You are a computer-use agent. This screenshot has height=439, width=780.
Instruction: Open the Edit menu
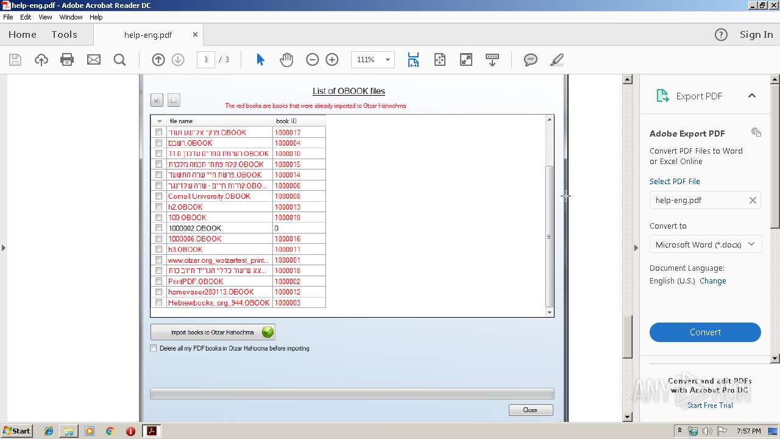coord(26,17)
